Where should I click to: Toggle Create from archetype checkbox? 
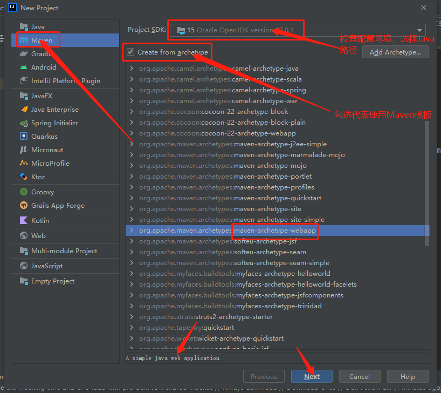click(x=130, y=52)
